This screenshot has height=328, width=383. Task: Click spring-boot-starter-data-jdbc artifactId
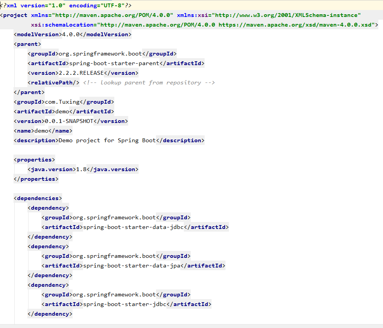point(133,227)
